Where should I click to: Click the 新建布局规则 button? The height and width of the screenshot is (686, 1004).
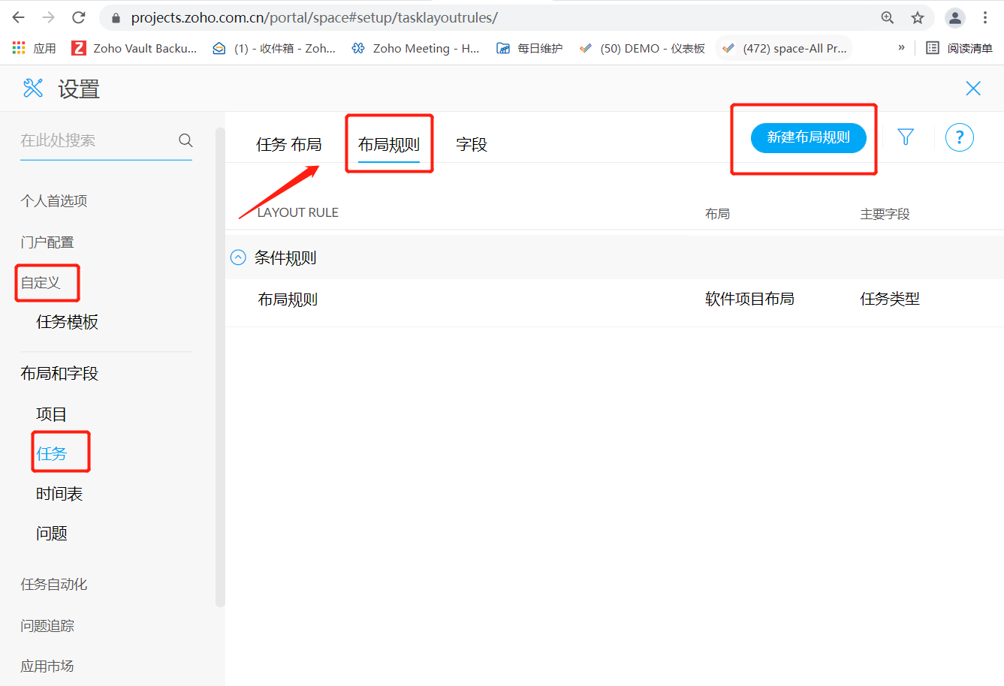tap(808, 137)
